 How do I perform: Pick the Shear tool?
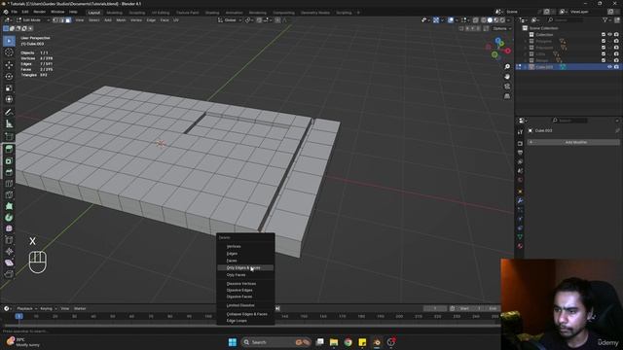[9, 262]
